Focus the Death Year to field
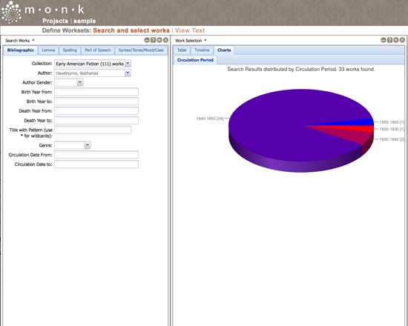The width and height of the screenshot is (408, 326). pyautogui.click(x=96, y=120)
